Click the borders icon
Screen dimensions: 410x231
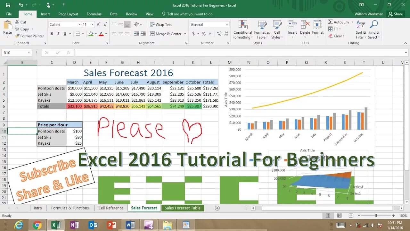click(x=78, y=34)
